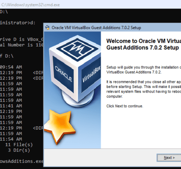
Task: Click '09:54 AM' entry in cmd listing
Action: click(11, 67)
